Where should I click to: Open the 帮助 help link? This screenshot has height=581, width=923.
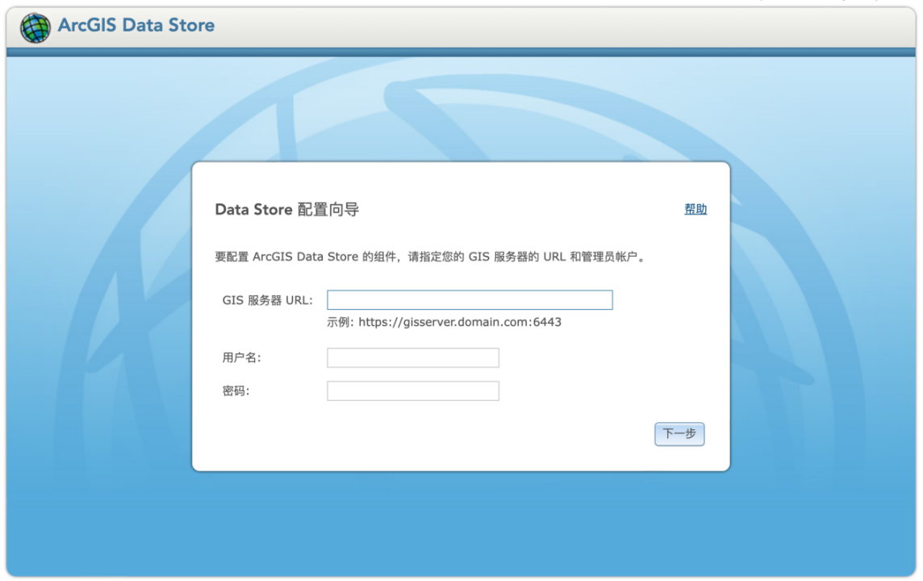point(695,209)
